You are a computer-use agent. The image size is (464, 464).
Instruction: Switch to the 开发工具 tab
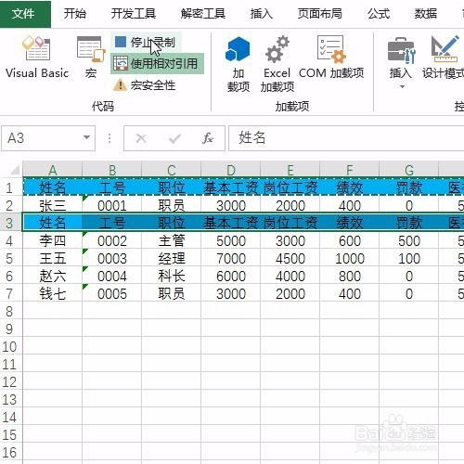click(134, 14)
